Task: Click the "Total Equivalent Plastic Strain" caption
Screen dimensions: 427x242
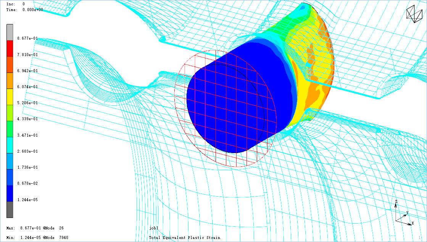Action: (x=185, y=238)
